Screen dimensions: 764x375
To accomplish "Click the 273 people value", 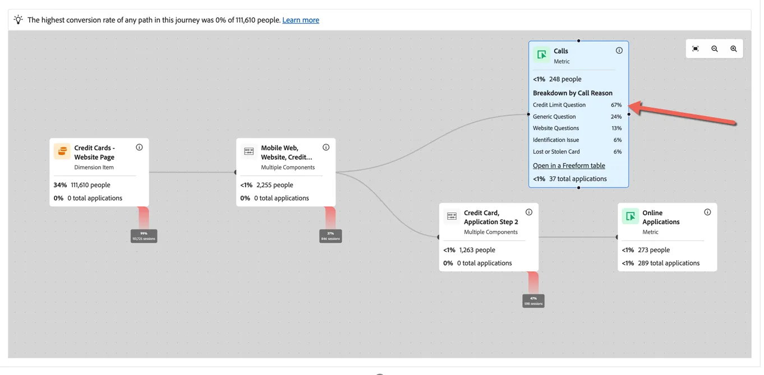I will point(654,250).
